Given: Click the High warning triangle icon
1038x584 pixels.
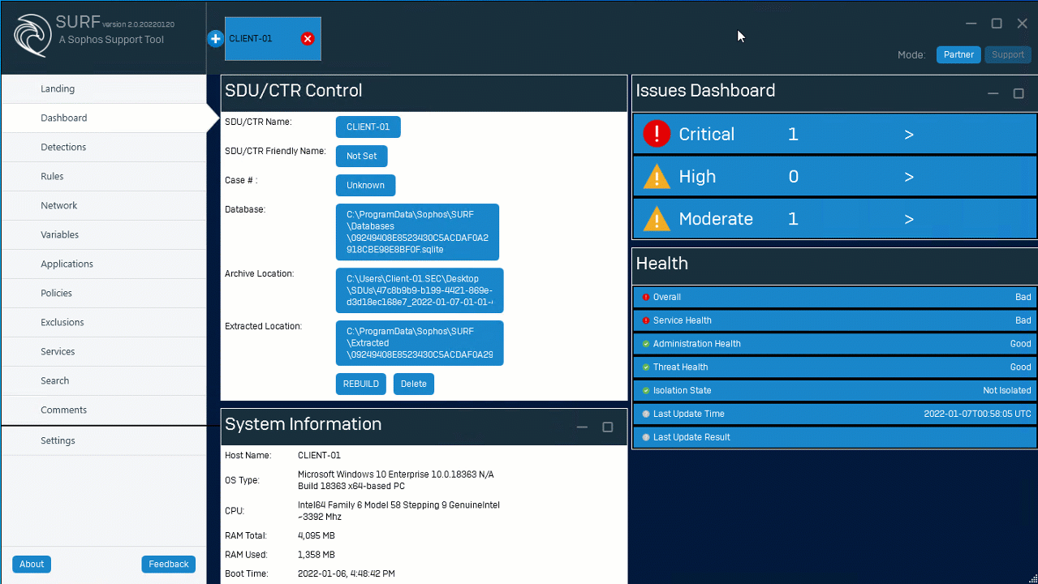Looking at the screenshot, I should [657, 177].
